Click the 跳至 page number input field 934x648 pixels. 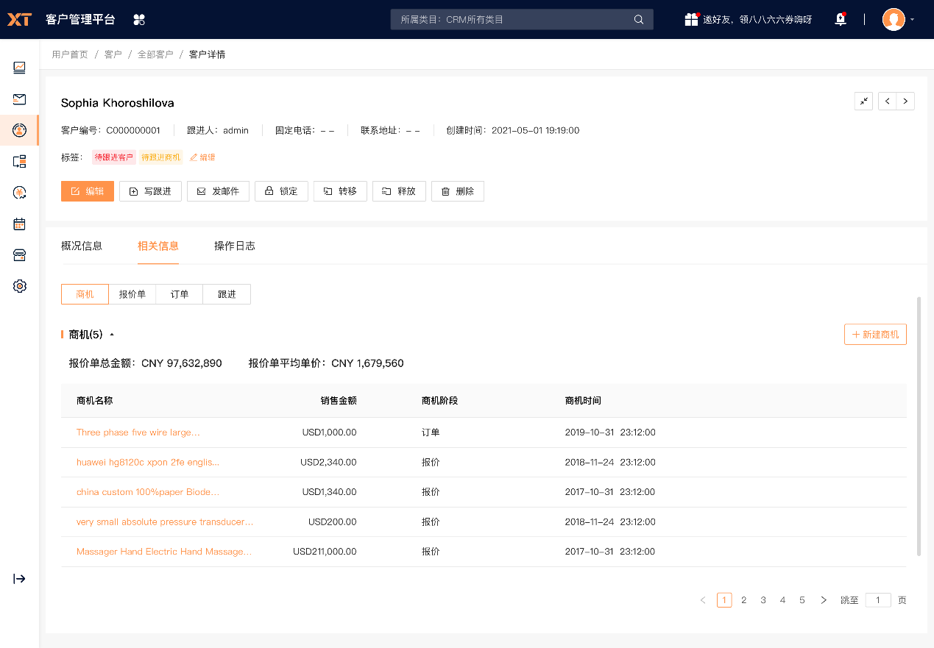click(x=877, y=600)
